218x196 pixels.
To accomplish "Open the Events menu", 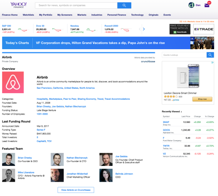I will [167, 15].
